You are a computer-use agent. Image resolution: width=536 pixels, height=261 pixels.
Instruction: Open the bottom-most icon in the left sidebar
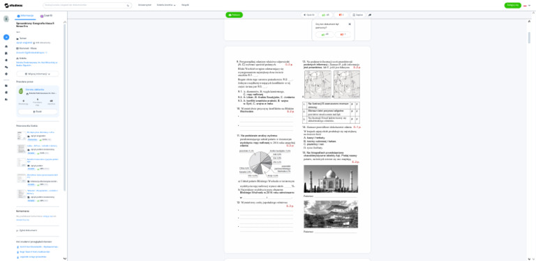(6, 99)
